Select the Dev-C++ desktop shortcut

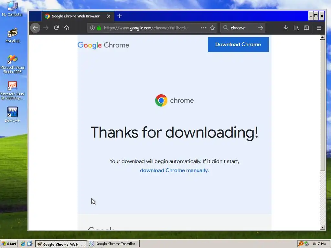point(13,115)
